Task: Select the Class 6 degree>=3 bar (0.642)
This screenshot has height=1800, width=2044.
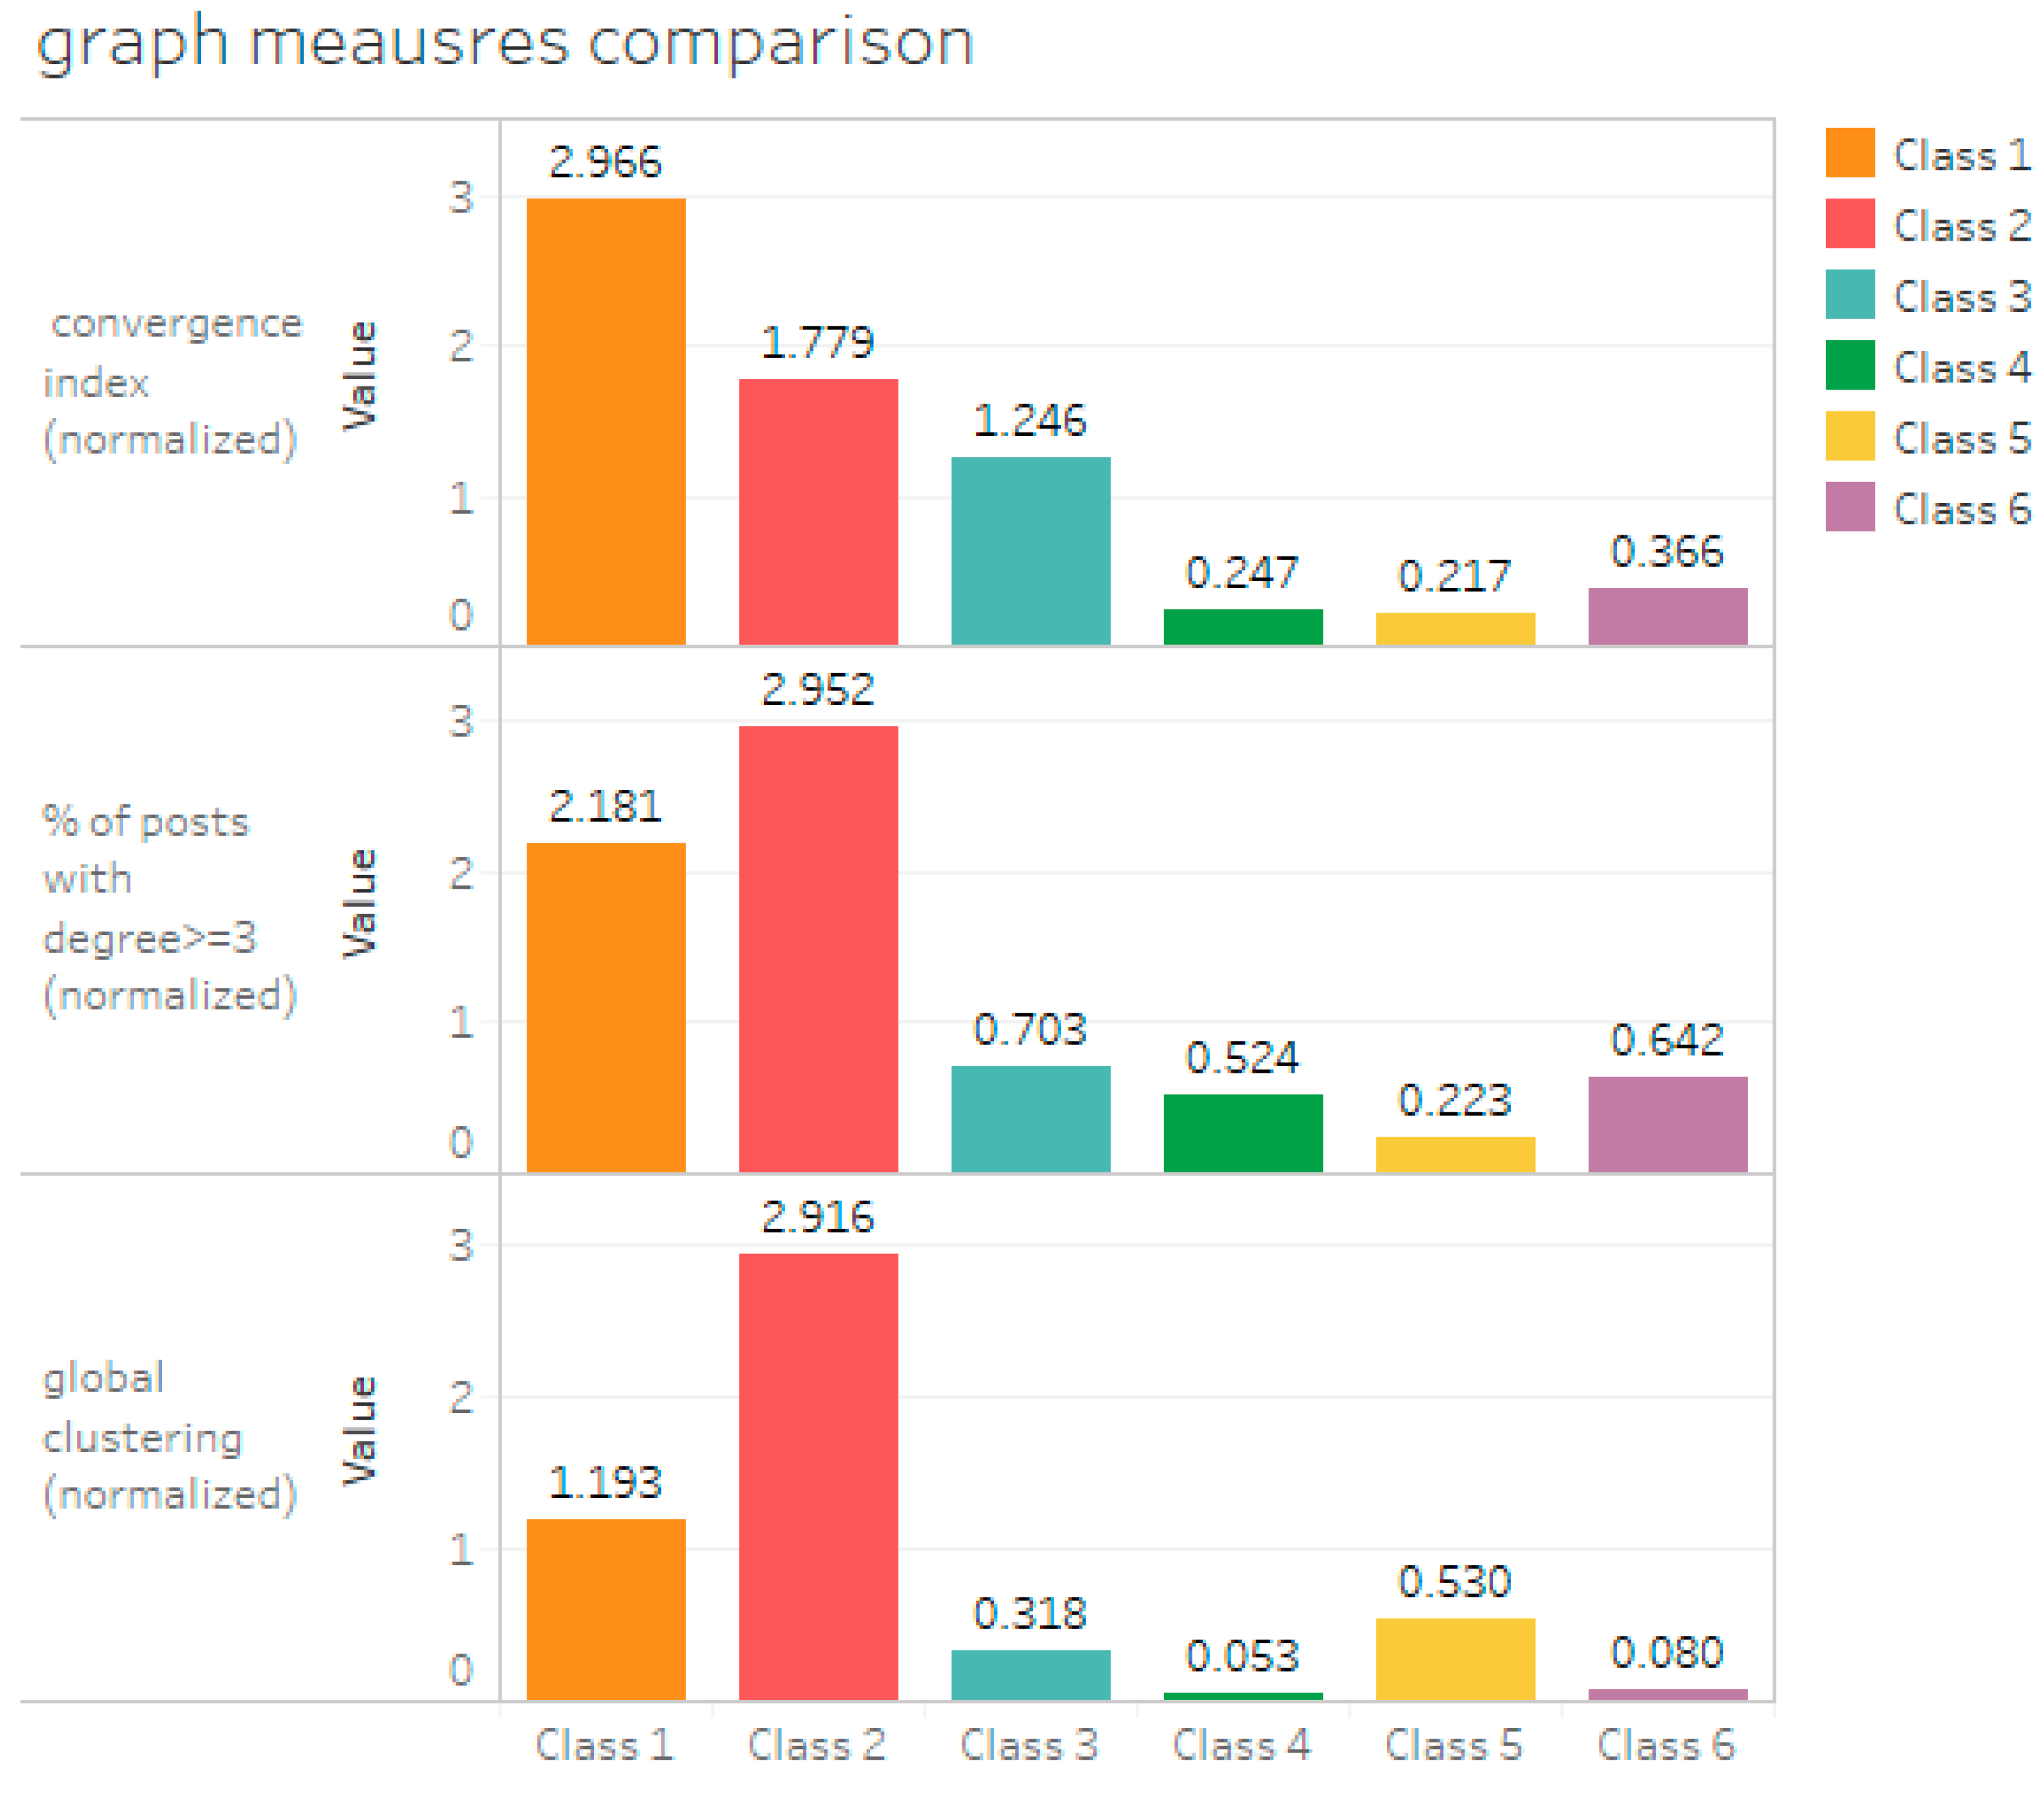Action: pyautogui.click(x=1667, y=1124)
